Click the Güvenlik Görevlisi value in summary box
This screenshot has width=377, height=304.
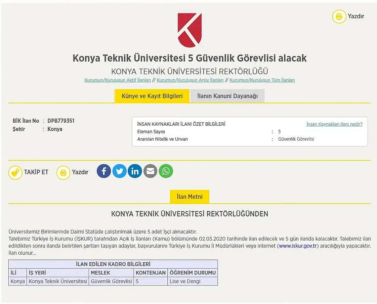pyautogui.click(x=296, y=139)
